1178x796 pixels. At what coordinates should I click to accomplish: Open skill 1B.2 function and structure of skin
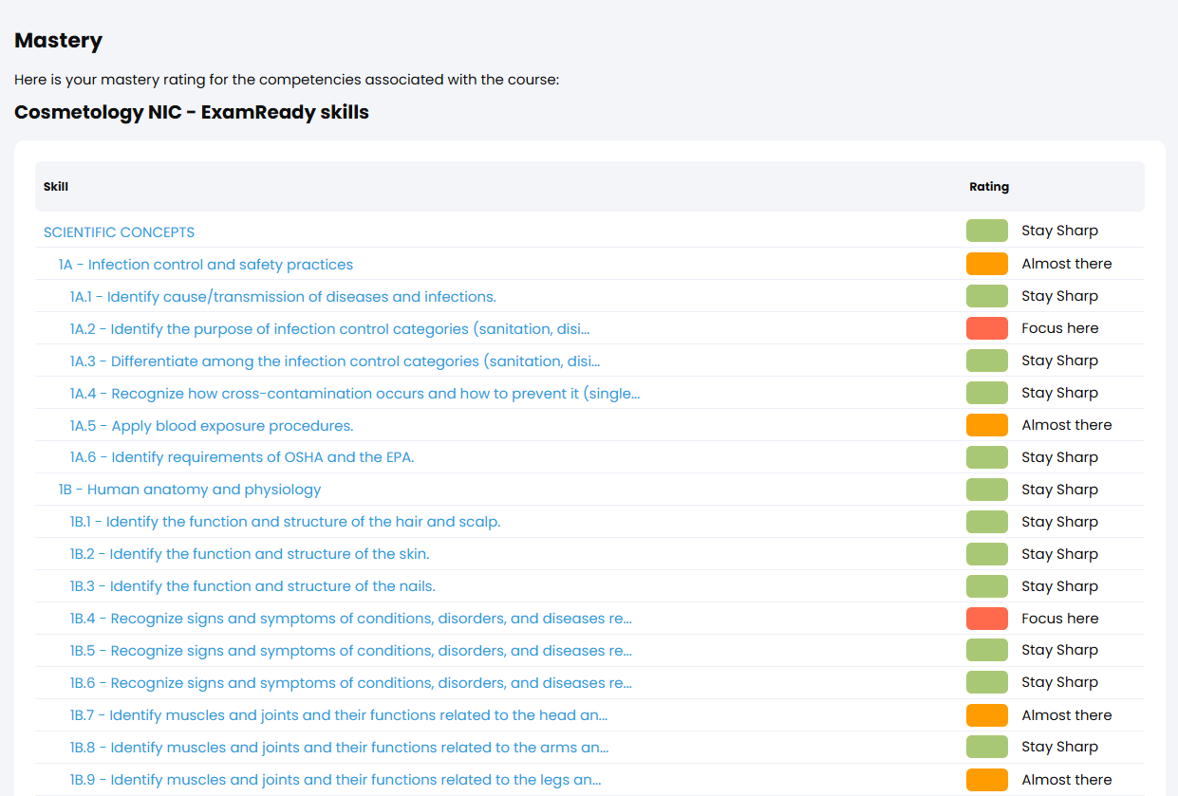point(250,555)
